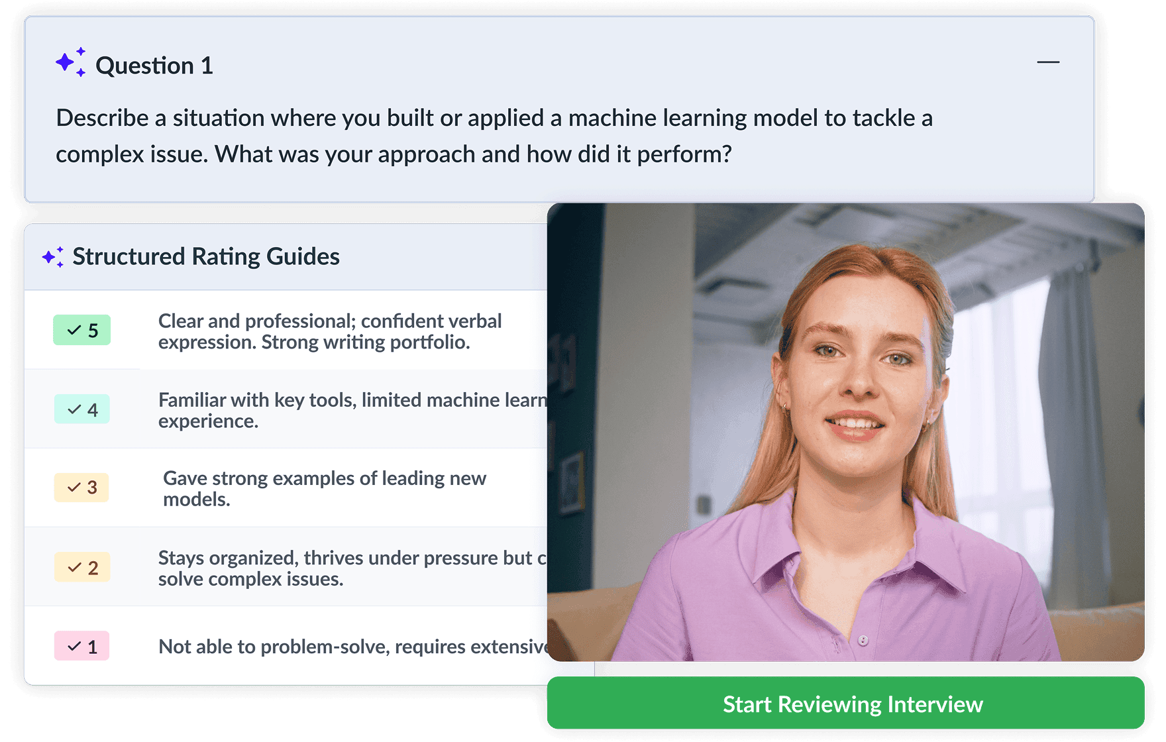
Task: Click the 'Gave strong examples of leading new models' text
Action: point(325,488)
